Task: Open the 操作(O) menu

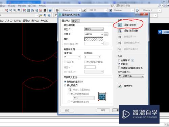Action: (35, 21)
